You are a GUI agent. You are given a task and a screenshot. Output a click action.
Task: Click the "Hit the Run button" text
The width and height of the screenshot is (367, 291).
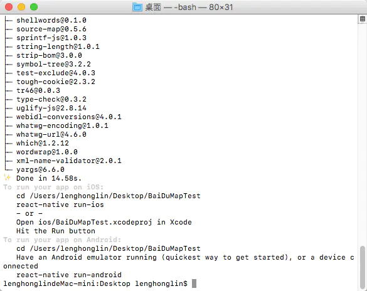point(56,231)
